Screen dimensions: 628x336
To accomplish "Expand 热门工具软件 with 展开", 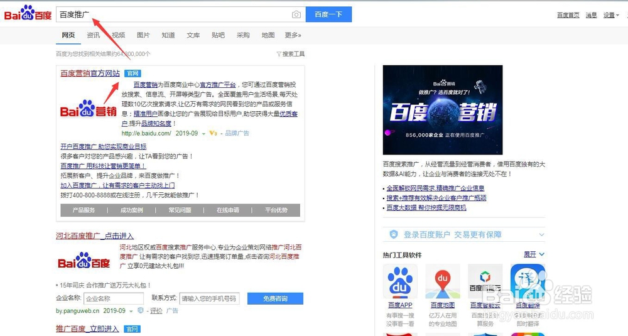I will coord(534,254).
